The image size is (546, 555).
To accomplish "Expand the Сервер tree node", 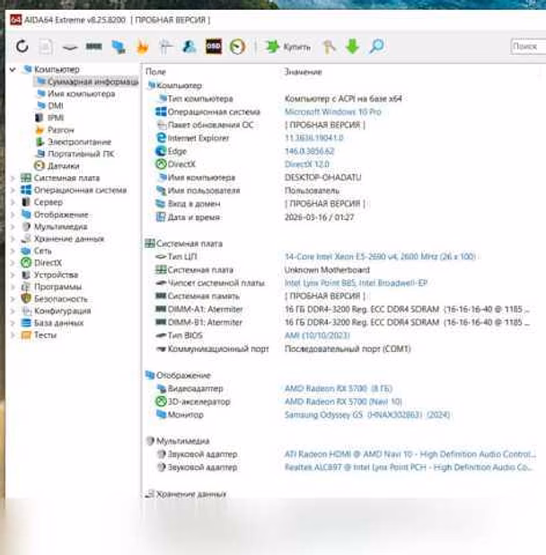I will pos(13,202).
